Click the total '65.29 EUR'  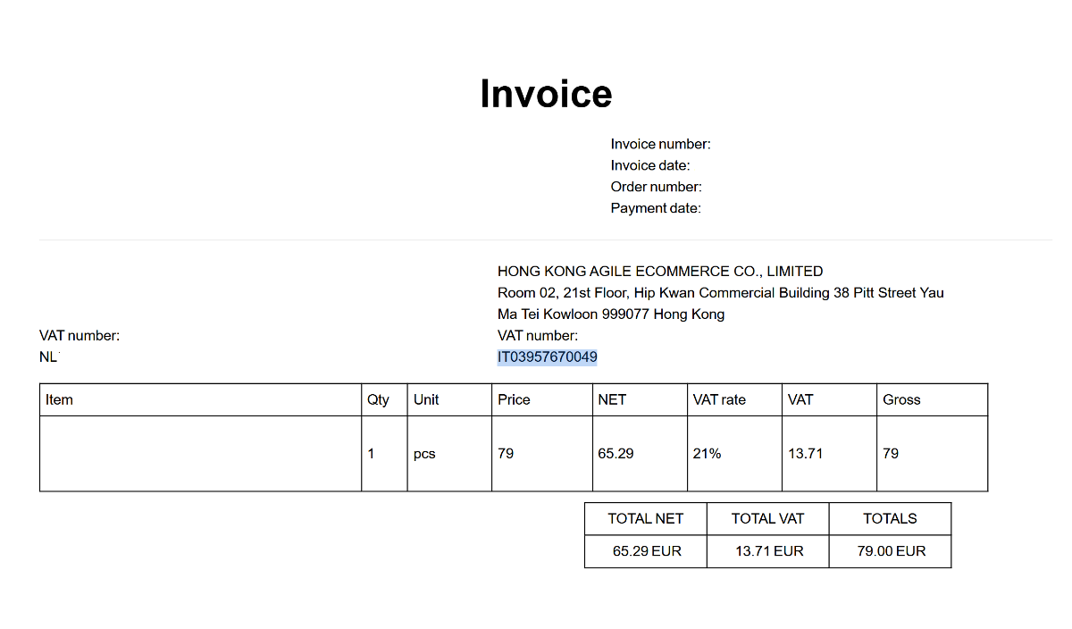[x=647, y=551]
